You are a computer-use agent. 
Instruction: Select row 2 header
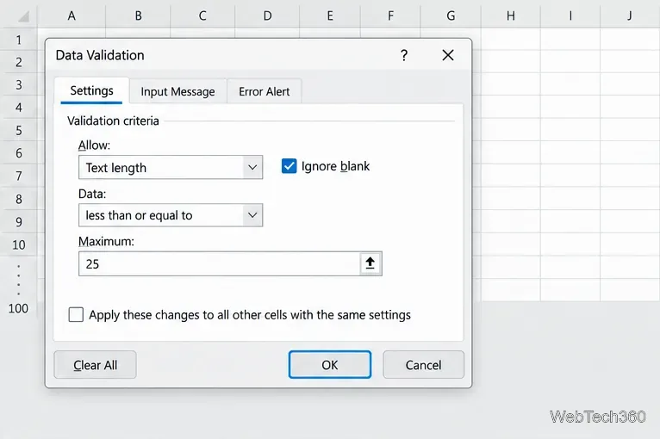[x=19, y=62]
